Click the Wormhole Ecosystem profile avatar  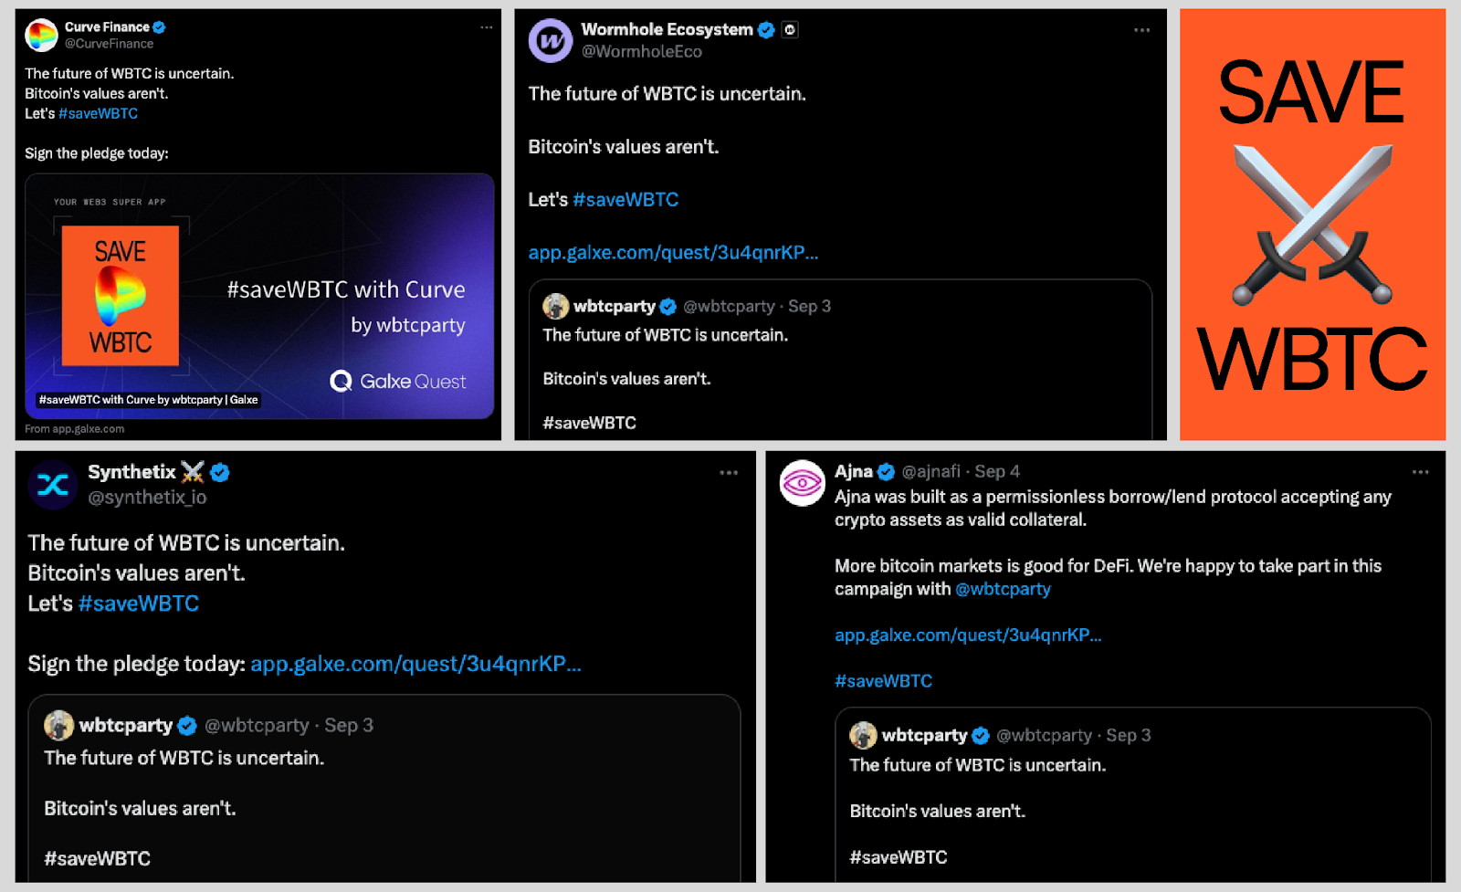[x=551, y=40]
